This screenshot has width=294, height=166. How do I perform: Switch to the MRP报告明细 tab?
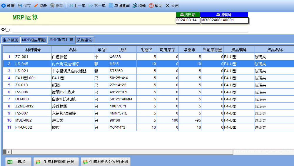34,40
